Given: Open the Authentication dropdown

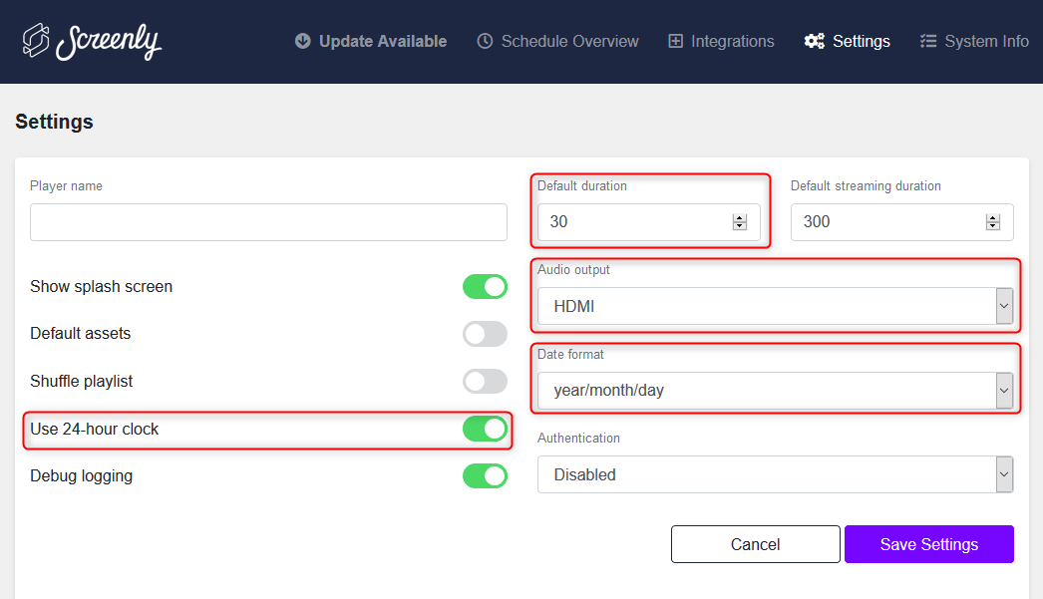Looking at the screenshot, I should click(x=775, y=475).
